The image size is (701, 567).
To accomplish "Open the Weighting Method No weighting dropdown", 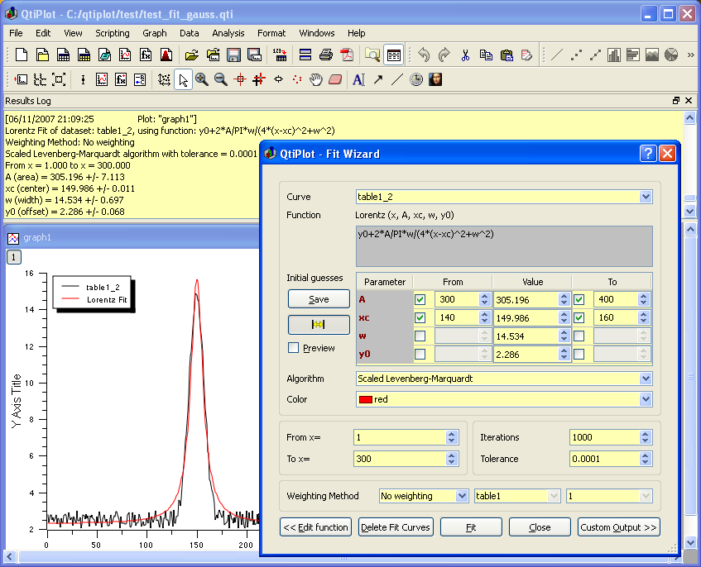I will tap(424, 496).
